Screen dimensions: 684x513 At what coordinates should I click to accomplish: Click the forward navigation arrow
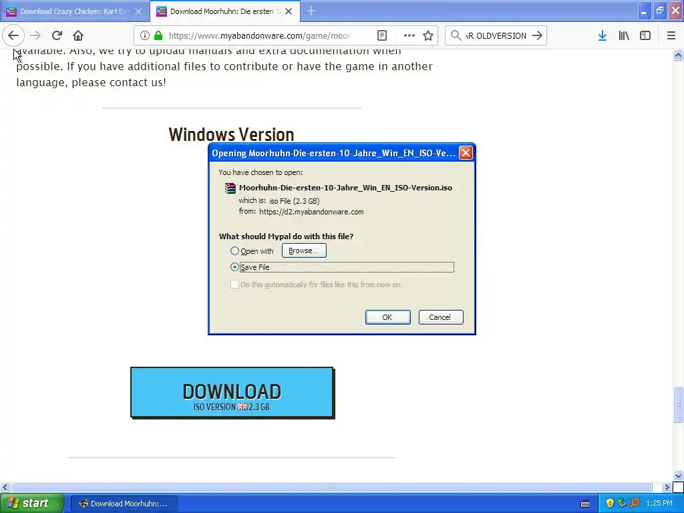click(x=35, y=35)
